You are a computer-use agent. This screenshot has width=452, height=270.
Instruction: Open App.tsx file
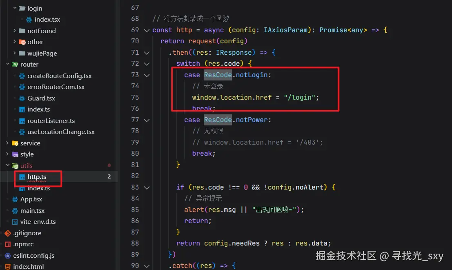[x=31, y=199]
